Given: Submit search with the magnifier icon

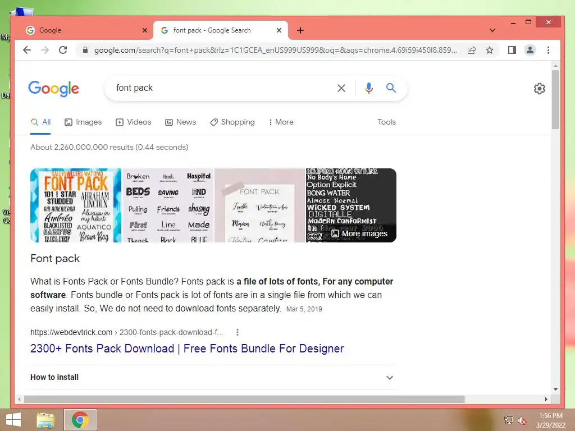Looking at the screenshot, I should (391, 88).
